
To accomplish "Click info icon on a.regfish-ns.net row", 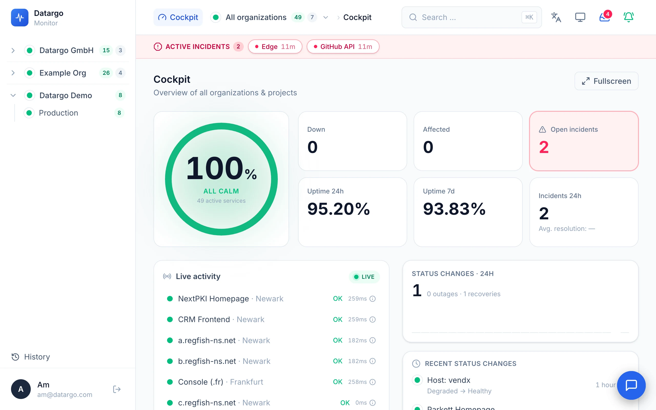I will [x=373, y=340].
